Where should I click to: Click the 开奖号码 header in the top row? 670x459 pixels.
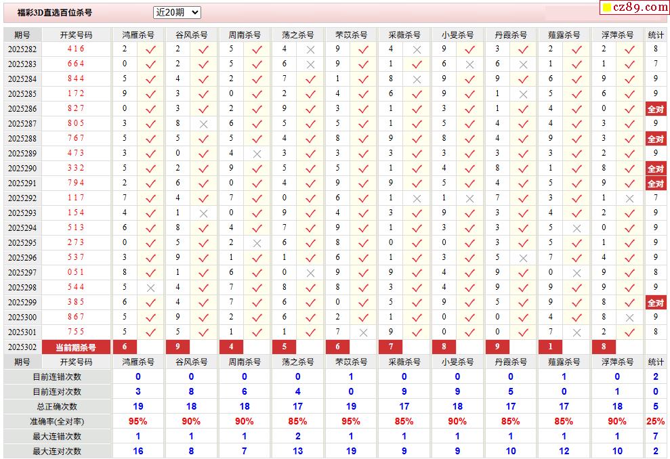[x=76, y=35]
